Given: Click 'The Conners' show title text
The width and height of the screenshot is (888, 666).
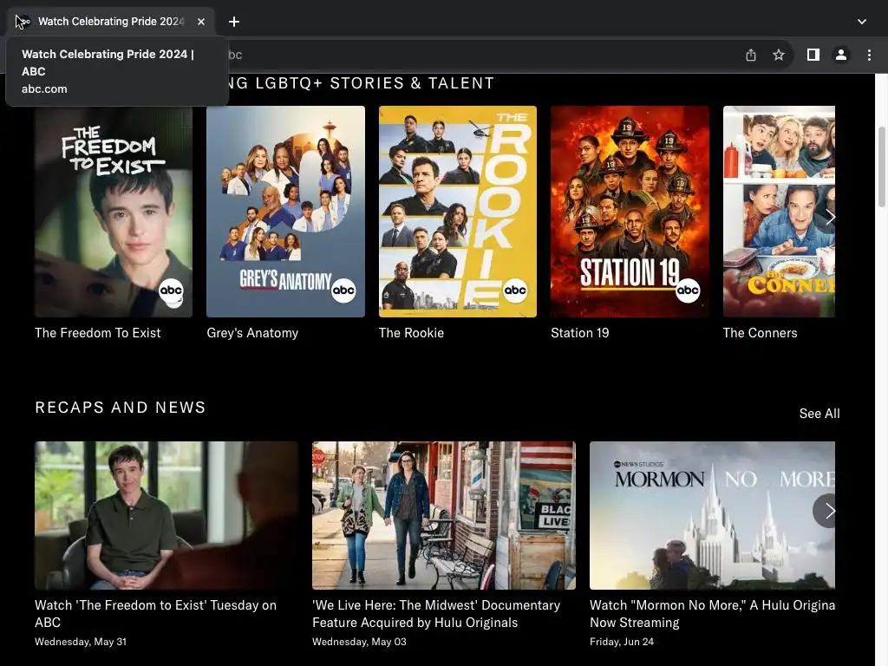Looking at the screenshot, I should click(760, 333).
